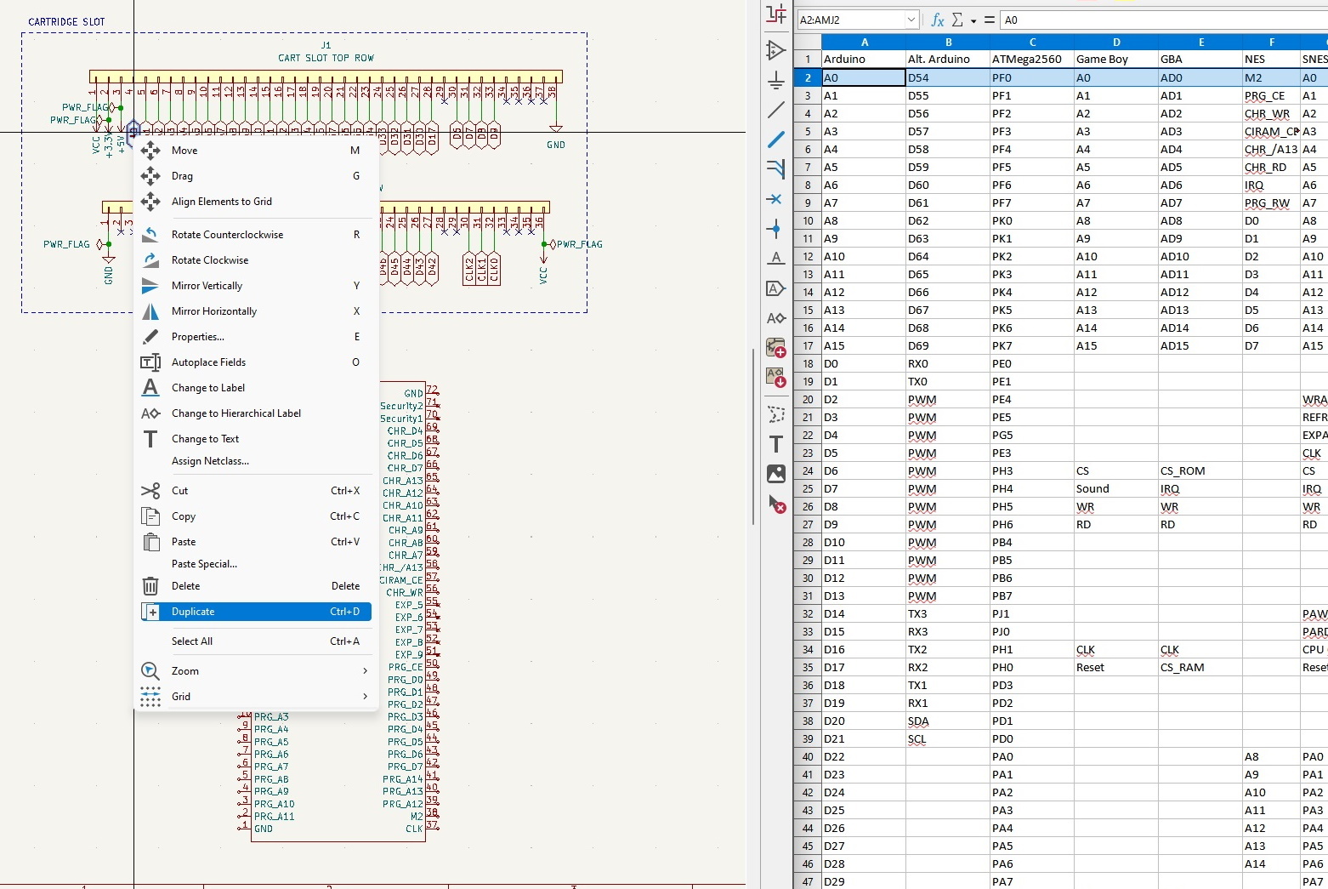Choose Delete from context menu
The image size is (1328, 889).
(x=256, y=586)
